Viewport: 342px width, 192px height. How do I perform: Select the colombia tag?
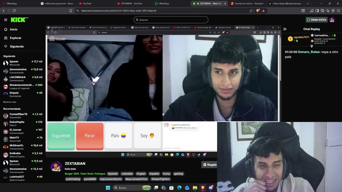(x=127, y=174)
